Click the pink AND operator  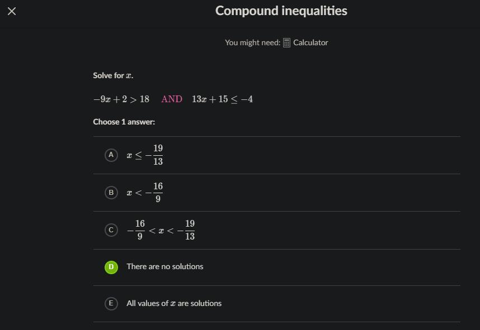pyautogui.click(x=172, y=99)
